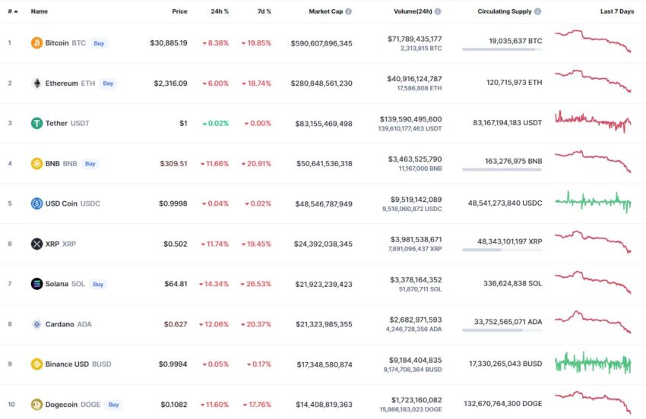
Task: Show Market Cap info tooltip icon
Action: [349, 11]
